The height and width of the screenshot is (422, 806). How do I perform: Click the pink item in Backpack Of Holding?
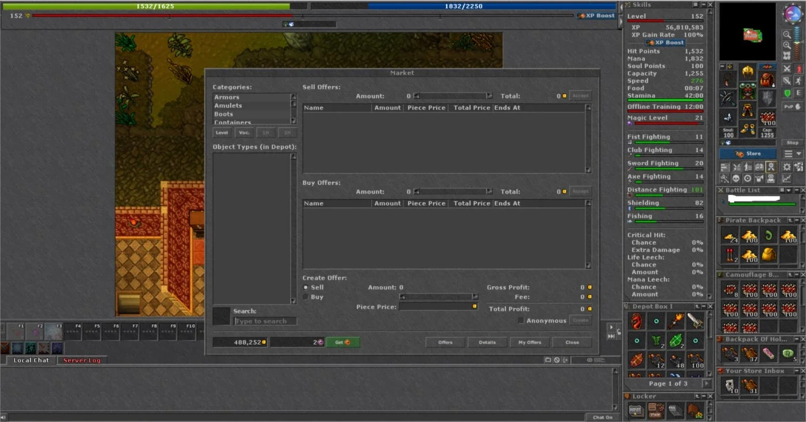(769, 353)
